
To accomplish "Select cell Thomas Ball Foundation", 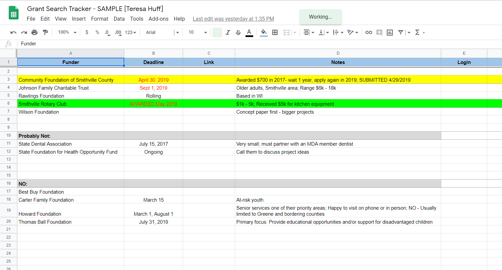I will [71, 222].
